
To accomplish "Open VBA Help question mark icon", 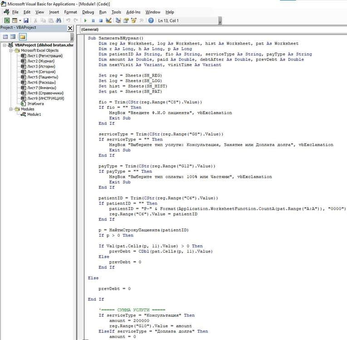I will point(151,20).
